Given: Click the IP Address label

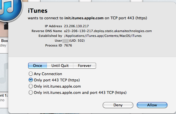Looking at the screenshot, I should coord(53,26).
